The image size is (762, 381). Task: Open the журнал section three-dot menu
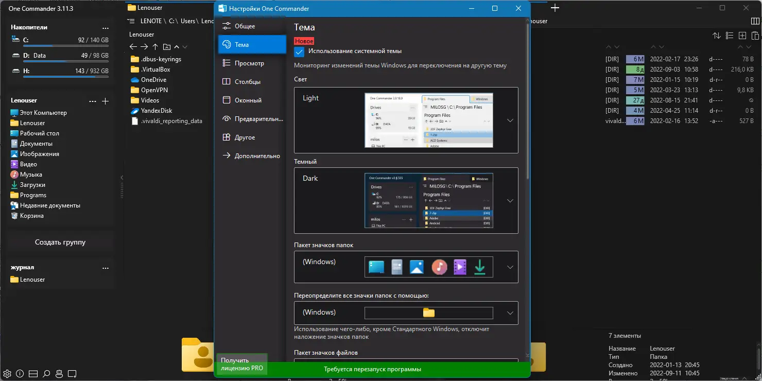[x=106, y=268]
